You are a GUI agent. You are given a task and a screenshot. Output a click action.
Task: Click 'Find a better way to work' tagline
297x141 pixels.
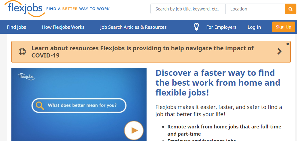pyautogui.click(x=78, y=9)
